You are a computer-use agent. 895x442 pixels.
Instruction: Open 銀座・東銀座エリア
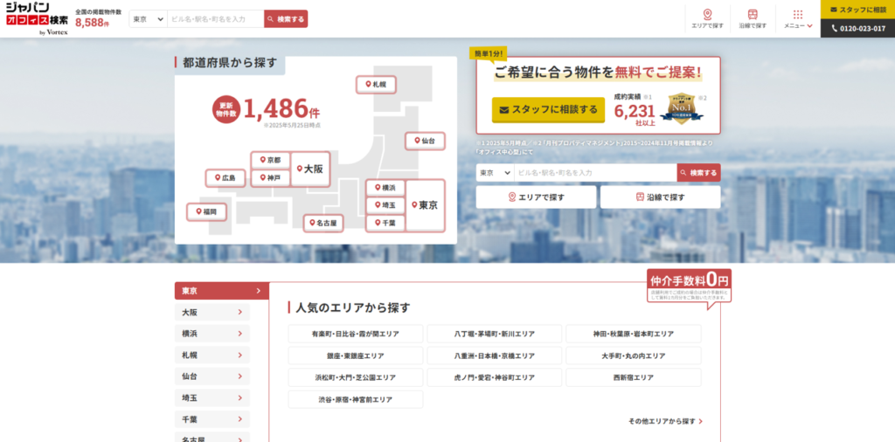[x=356, y=356]
